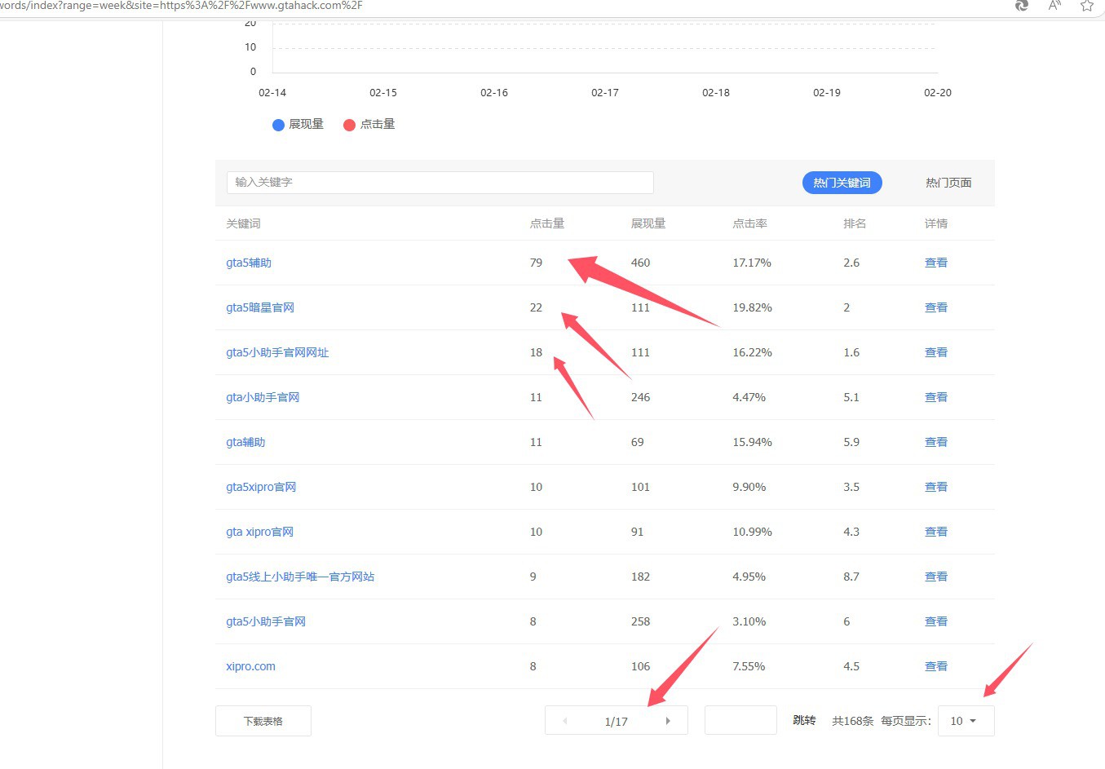Click the 19.82% click rate value

pos(752,307)
